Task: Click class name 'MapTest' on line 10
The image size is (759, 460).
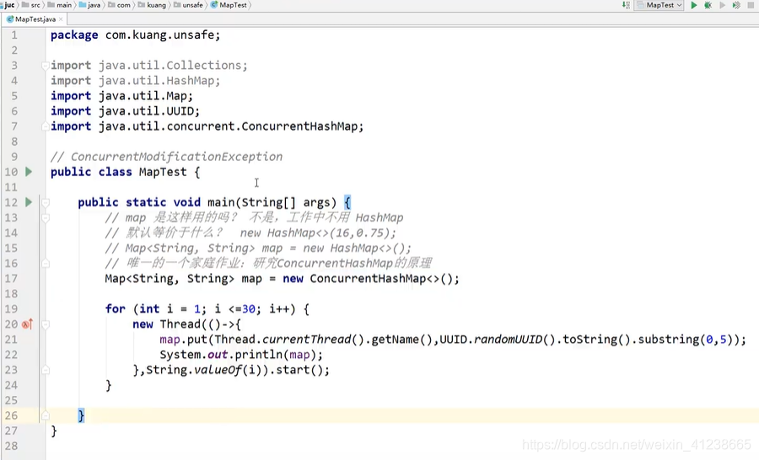Action: (x=163, y=172)
